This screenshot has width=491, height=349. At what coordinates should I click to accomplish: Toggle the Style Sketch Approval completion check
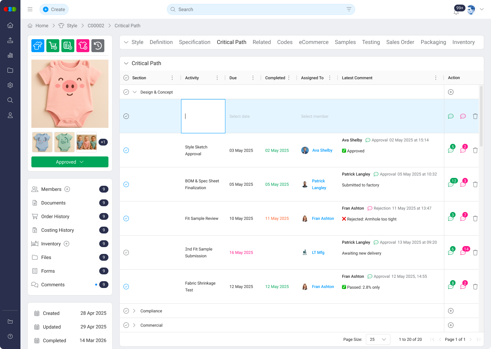[x=126, y=150]
